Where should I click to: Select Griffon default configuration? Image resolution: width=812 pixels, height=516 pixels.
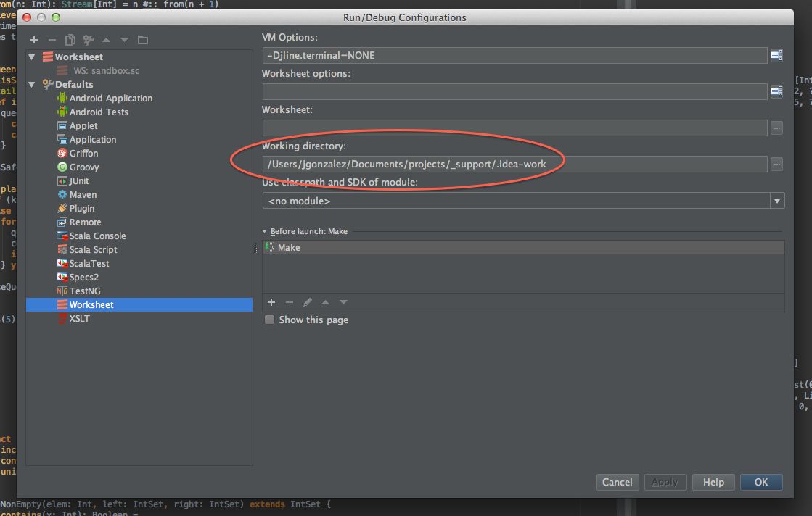tap(78, 153)
